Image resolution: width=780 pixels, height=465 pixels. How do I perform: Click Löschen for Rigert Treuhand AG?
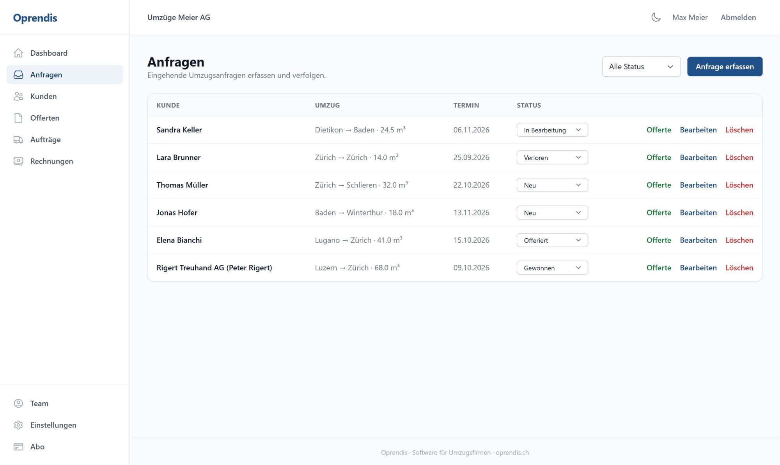(x=739, y=268)
